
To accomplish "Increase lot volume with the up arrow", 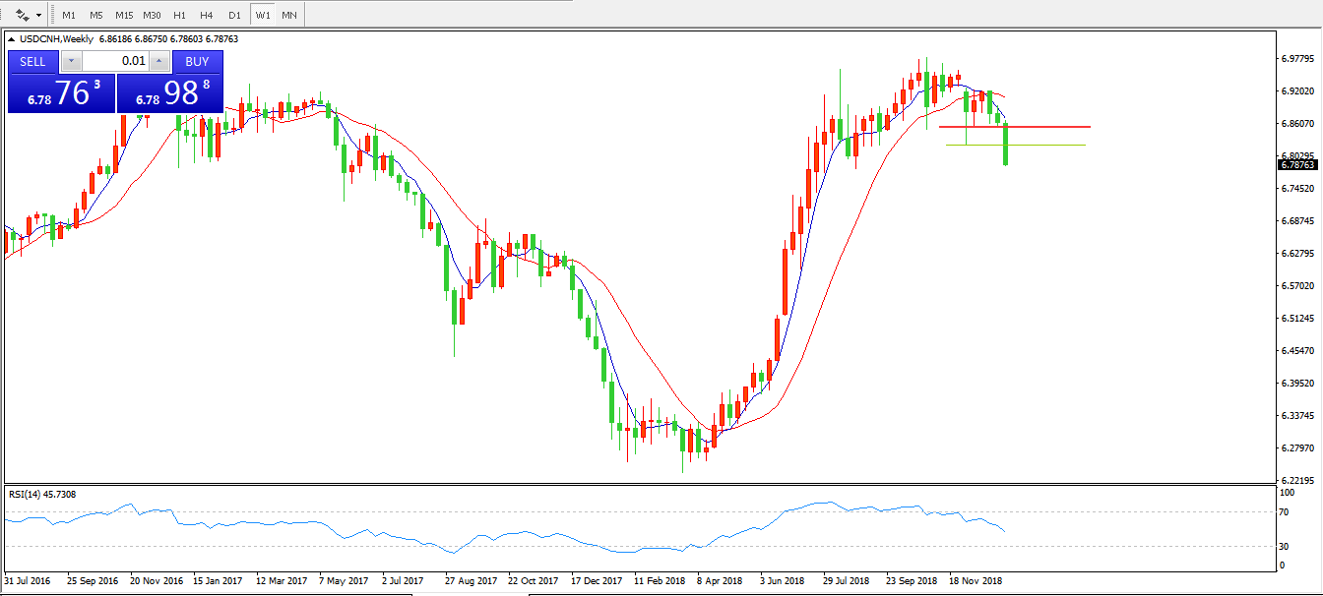I will pos(160,61).
